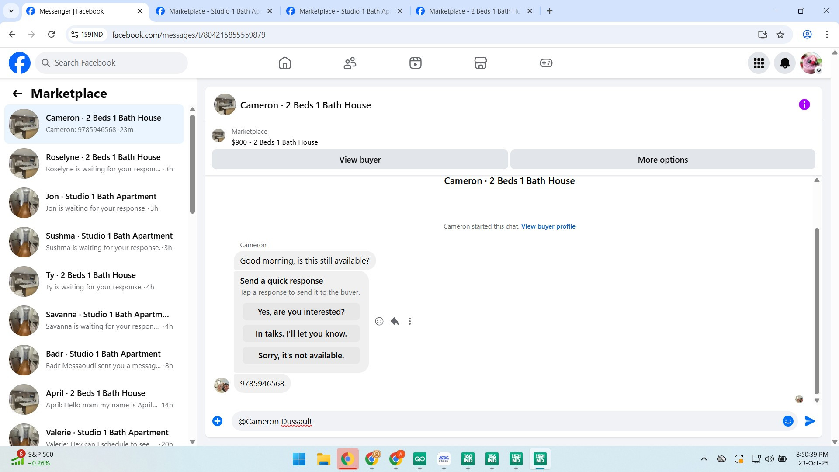Screen dimensions: 839x472
Task: Click the View buyer button
Action: [x=360, y=160]
